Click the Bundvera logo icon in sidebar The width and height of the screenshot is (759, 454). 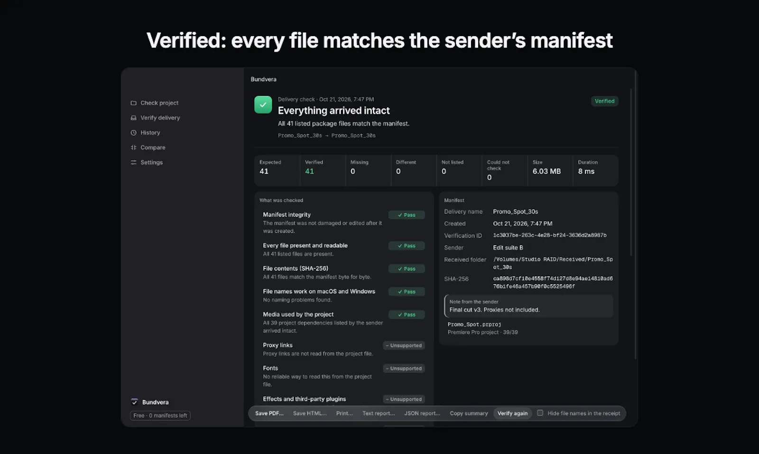point(134,402)
